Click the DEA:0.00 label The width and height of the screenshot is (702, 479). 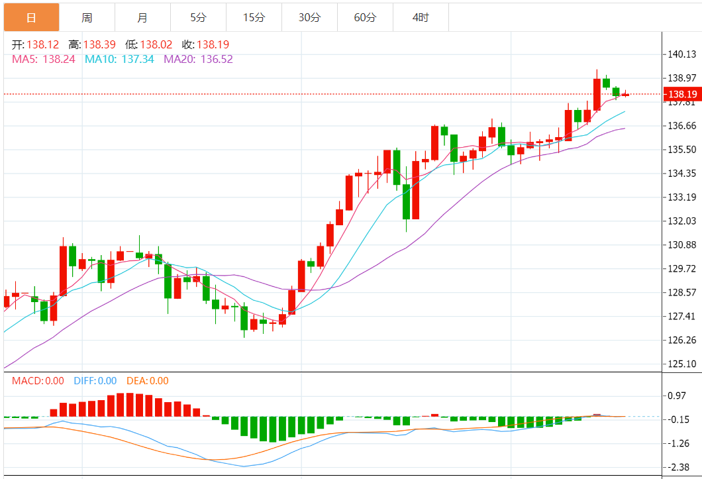point(148,381)
